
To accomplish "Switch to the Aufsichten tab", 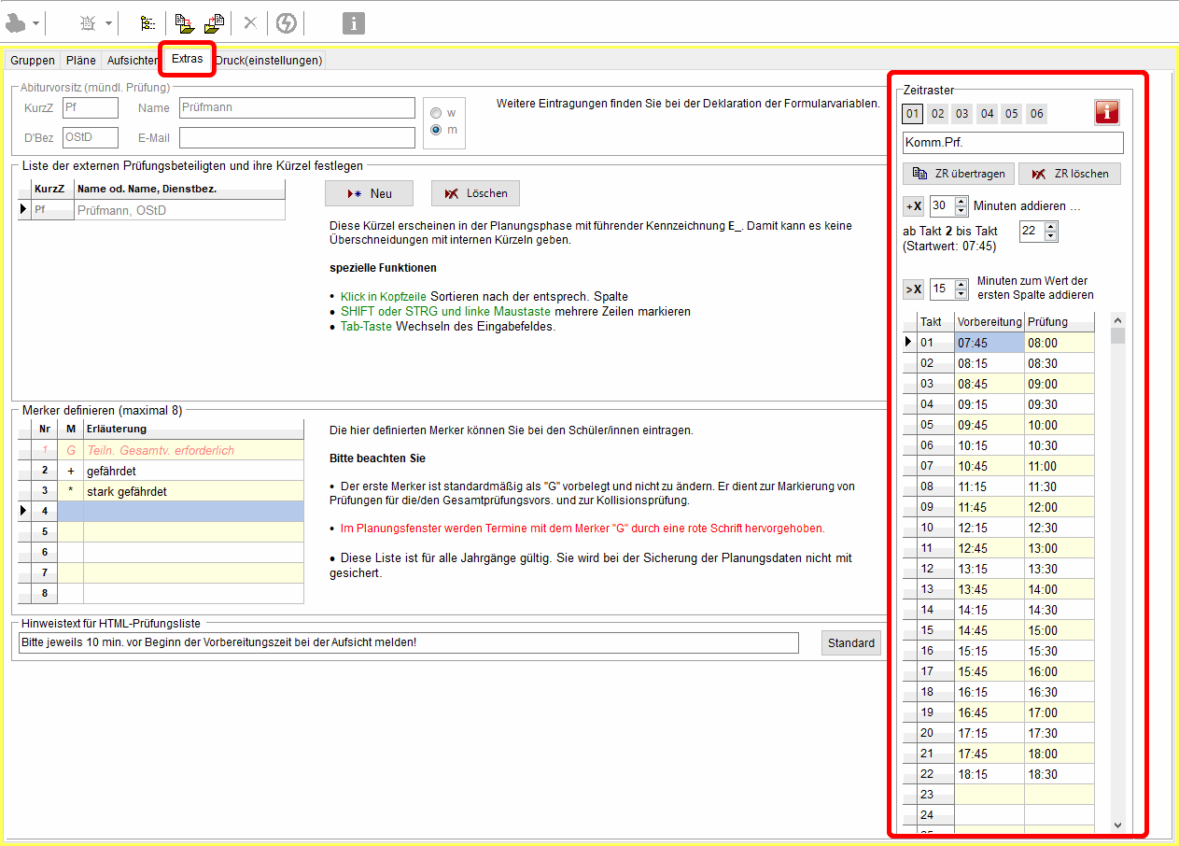I will [x=133, y=61].
